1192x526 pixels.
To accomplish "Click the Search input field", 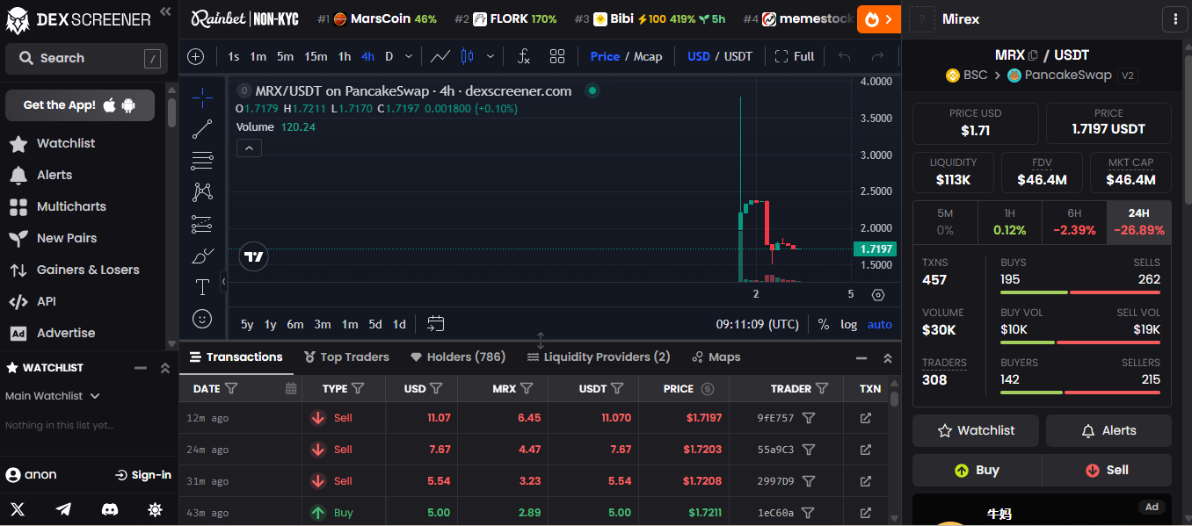I will pos(86,59).
